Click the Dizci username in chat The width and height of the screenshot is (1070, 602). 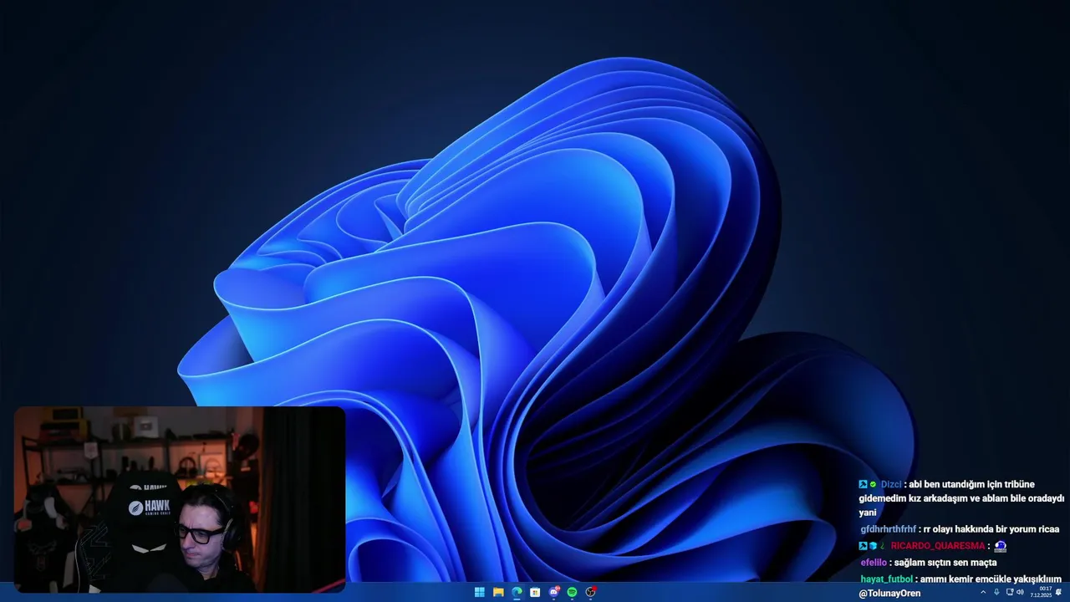tap(891, 484)
